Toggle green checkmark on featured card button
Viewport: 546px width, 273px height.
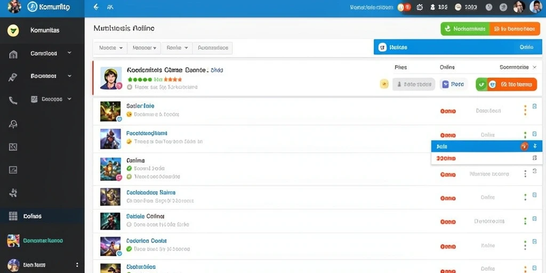481,84
